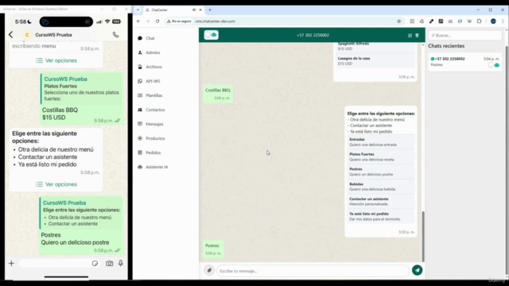Focus the Buscar search field

[x=464, y=35]
